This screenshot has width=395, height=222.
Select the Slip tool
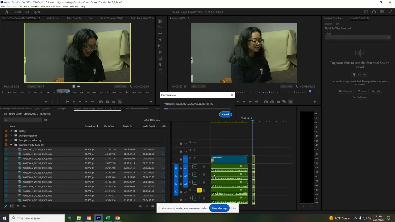tap(160, 46)
